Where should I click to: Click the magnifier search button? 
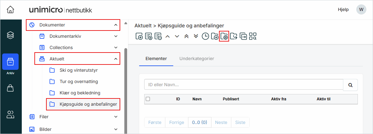click(350, 85)
